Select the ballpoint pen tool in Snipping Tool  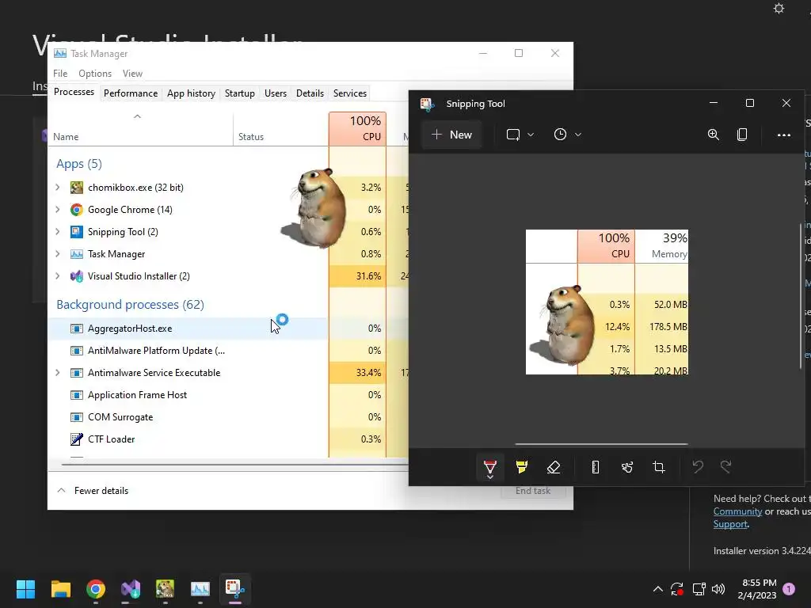tap(489, 467)
